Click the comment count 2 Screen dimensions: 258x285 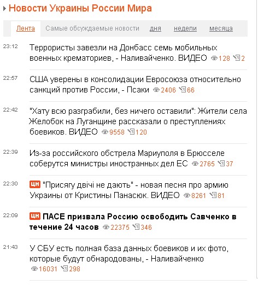243,59
